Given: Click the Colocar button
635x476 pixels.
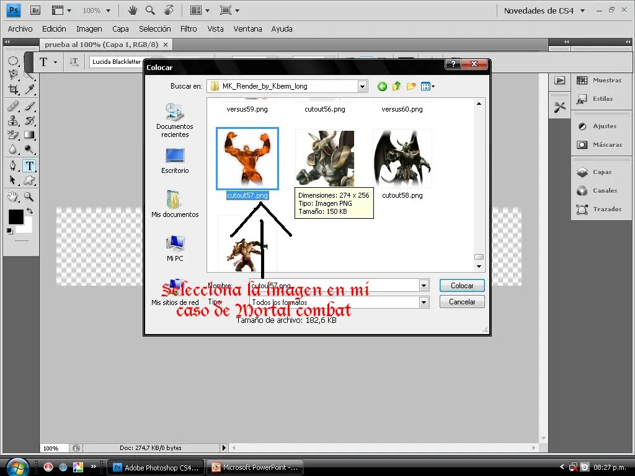Looking at the screenshot, I should (x=462, y=286).
